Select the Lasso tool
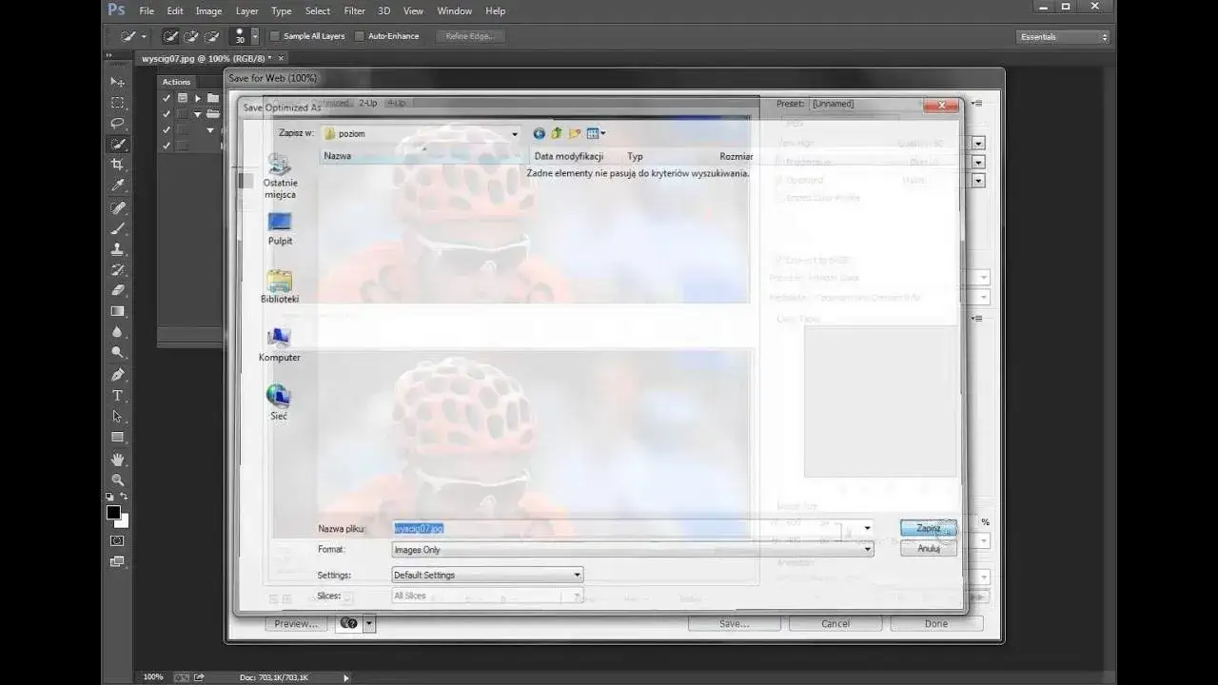1218x685 pixels. [116, 124]
